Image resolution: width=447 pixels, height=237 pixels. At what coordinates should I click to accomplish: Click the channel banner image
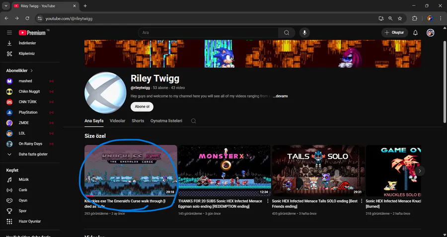[253, 54]
